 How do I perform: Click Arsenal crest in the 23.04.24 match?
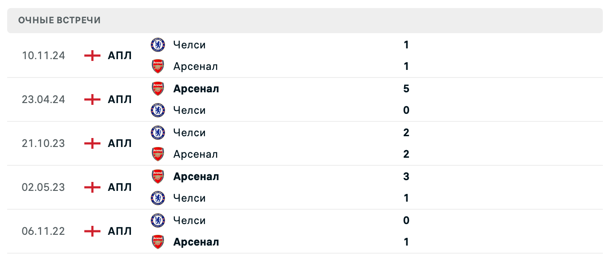point(158,89)
